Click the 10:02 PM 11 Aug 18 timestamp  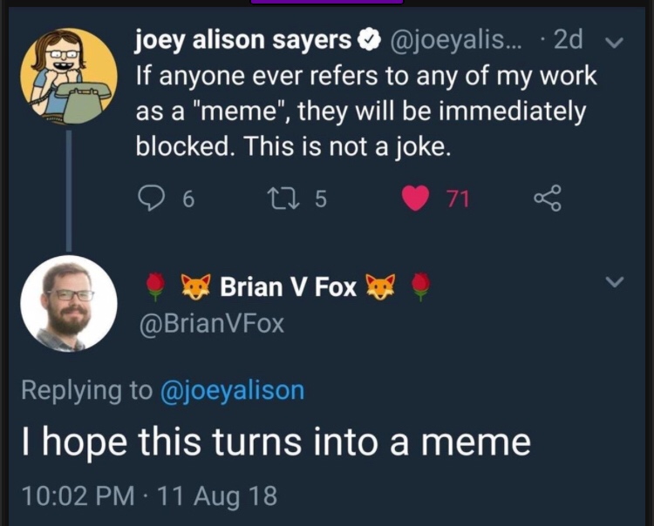[x=149, y=496]
